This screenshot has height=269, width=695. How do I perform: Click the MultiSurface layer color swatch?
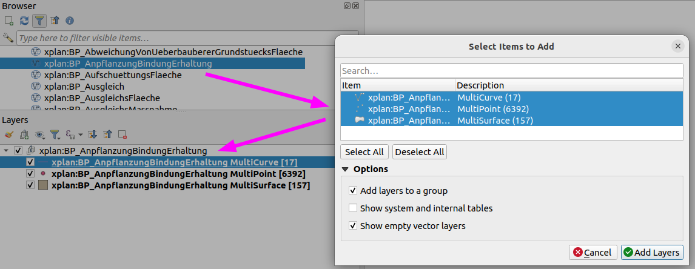(43, 185)
